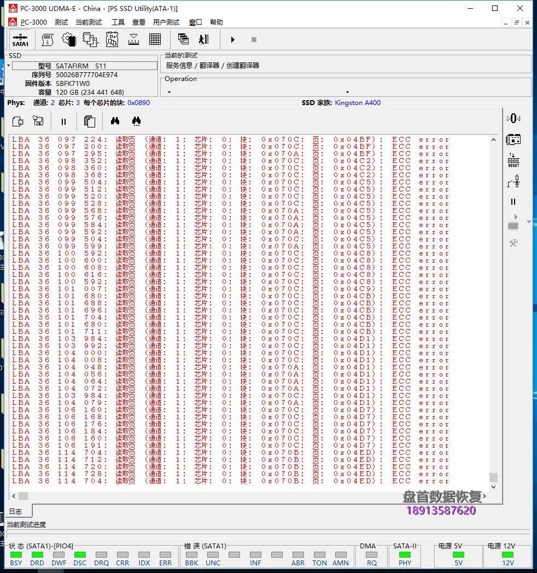Expand the right sidebar chip dropdown arrow
The width and height of the screenshot is (537, 573).
(x=528, y=222)
